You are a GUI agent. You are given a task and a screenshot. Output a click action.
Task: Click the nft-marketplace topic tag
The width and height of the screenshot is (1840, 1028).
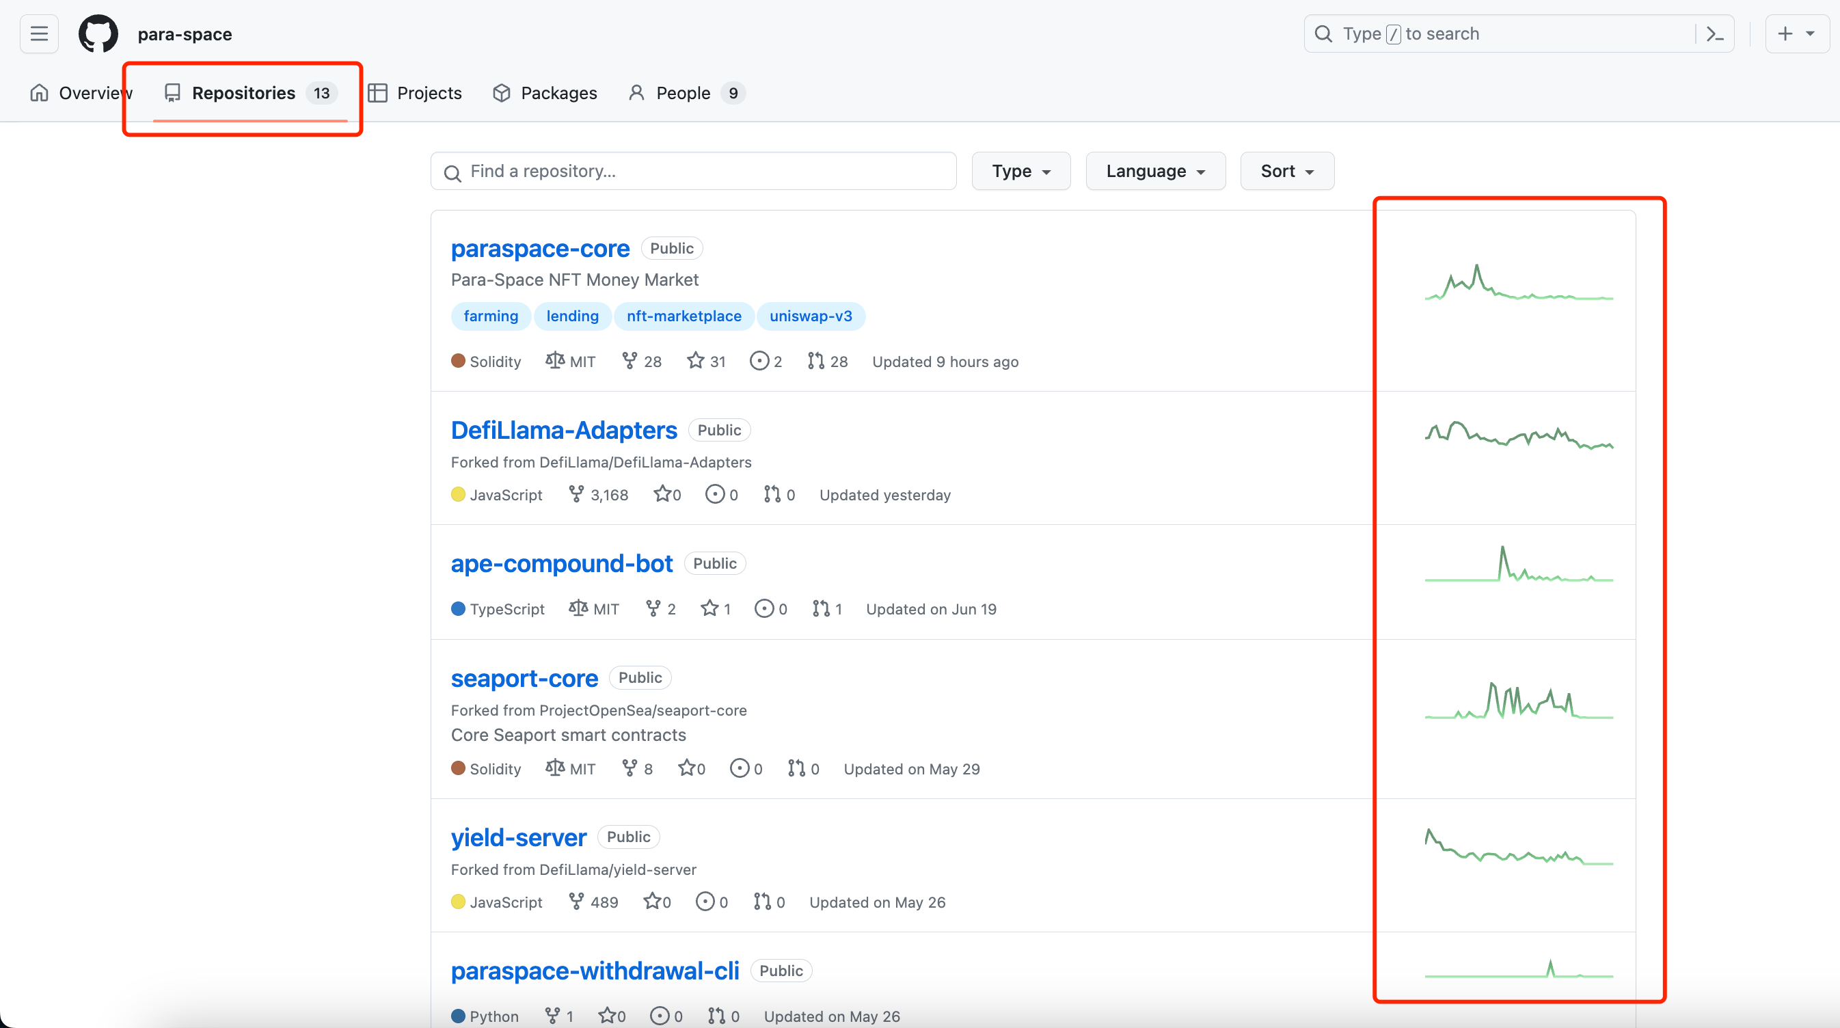click(x=684, y=315)
